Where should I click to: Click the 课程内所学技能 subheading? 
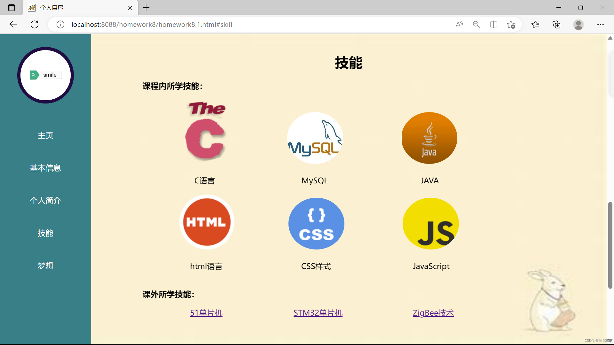[x=173, y=86]
